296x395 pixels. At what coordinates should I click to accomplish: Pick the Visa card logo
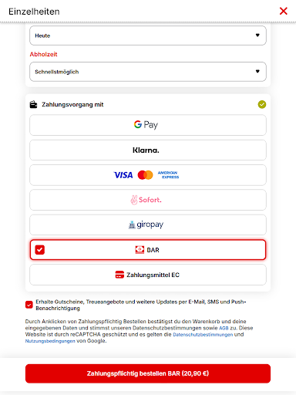click(123, 175)
